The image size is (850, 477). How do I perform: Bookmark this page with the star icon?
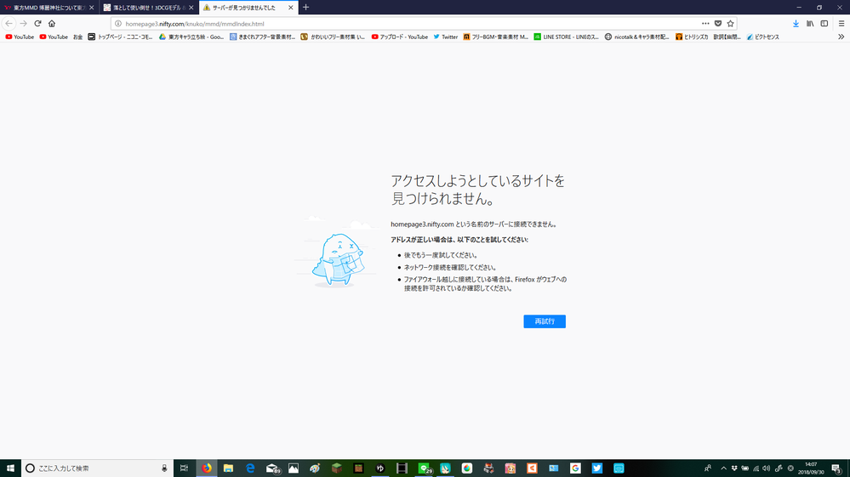[x=730, y=24]
